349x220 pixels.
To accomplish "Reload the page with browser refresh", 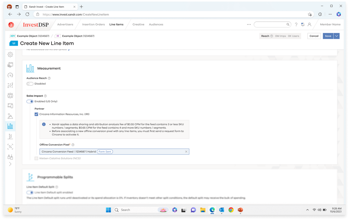I will point(27,14).
